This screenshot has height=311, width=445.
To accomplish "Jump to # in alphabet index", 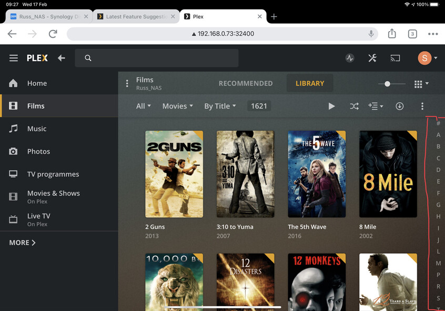I will point(438,123).
